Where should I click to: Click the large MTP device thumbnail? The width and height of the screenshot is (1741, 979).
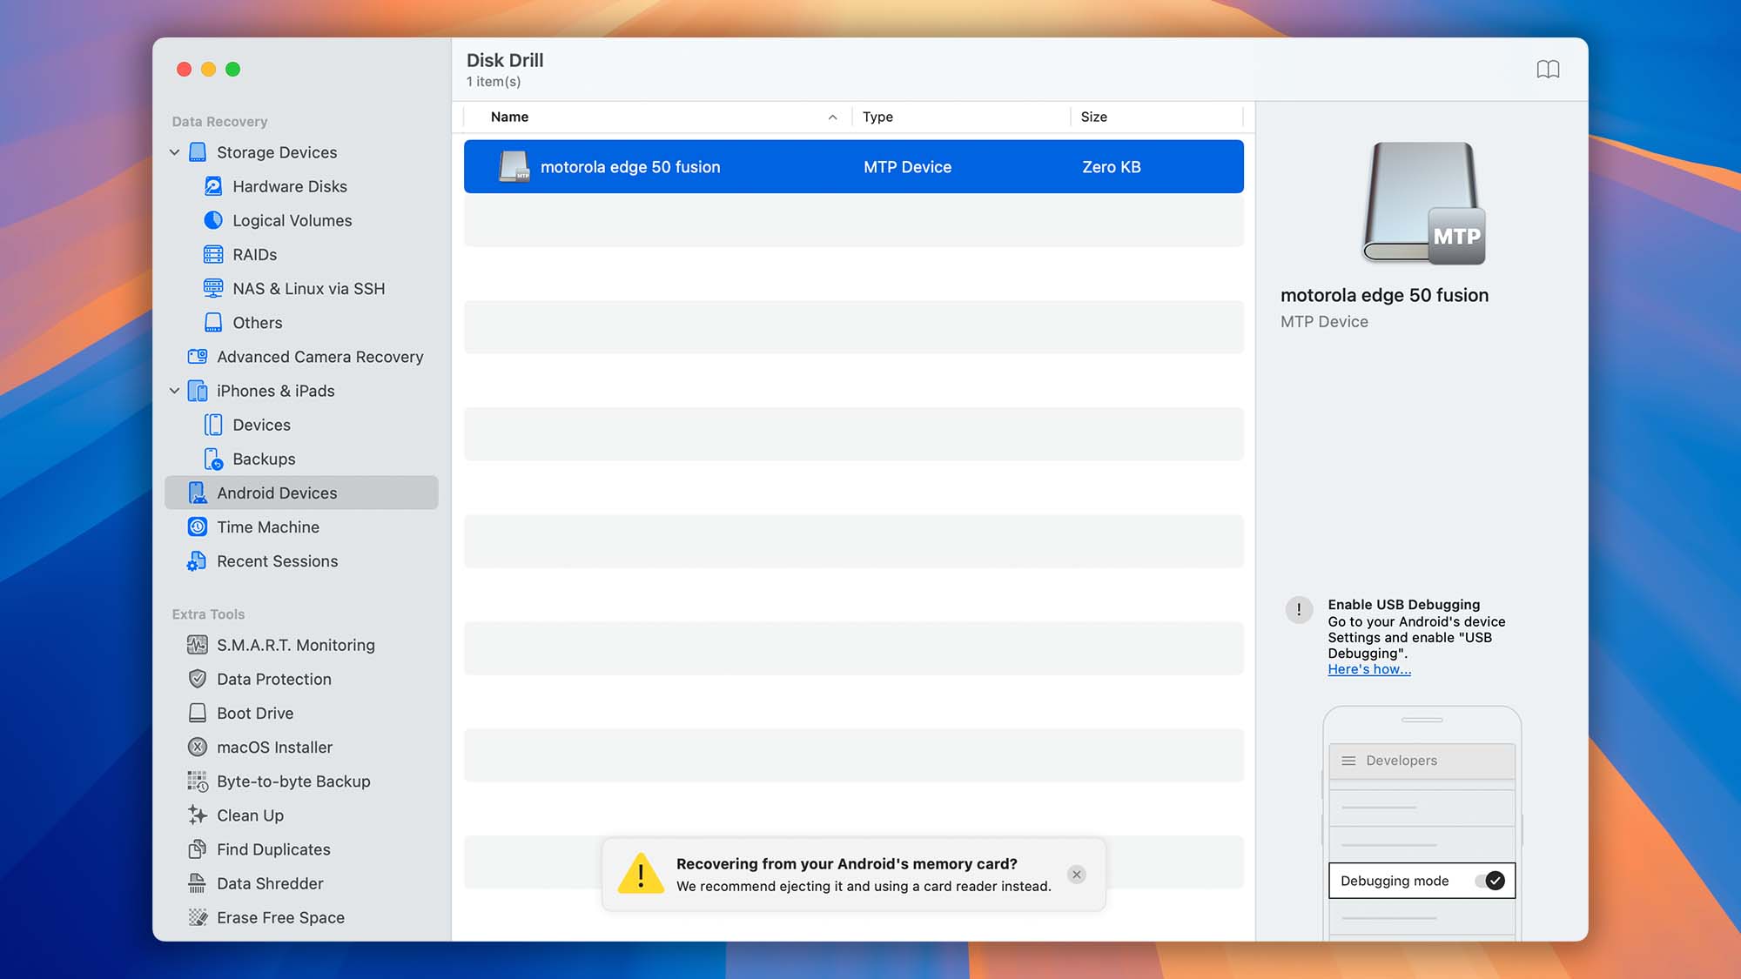(x=1424, y=203)
